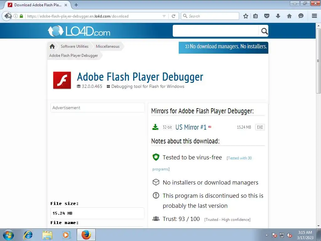Save page to Pocket icon
The image size is (321, 241).
266,16
